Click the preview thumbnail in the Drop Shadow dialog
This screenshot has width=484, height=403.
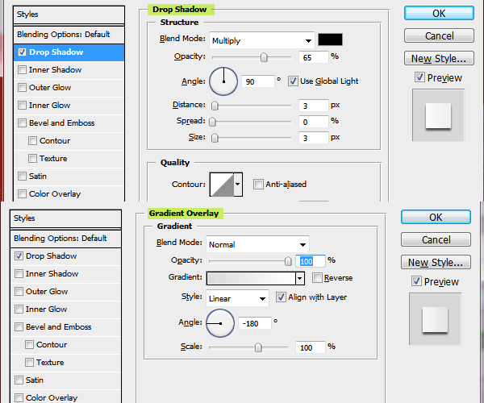tap(438, 116)
